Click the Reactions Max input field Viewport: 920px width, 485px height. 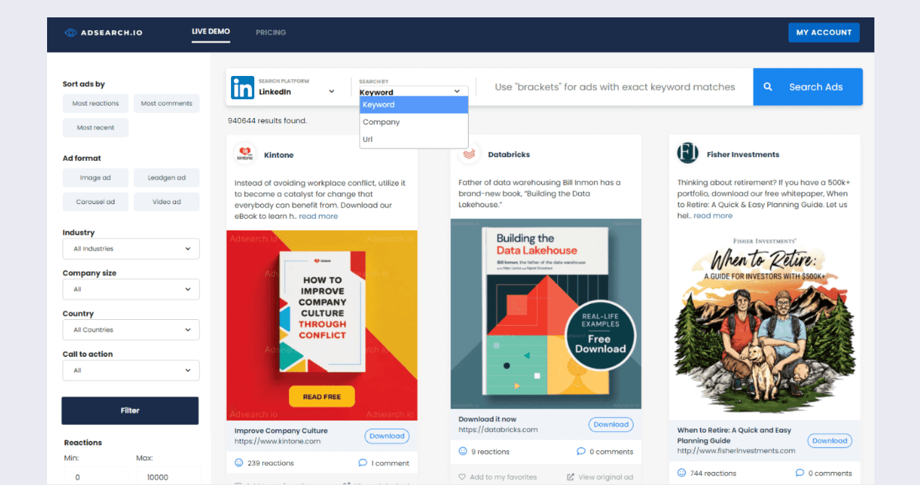click(x=168, y=476)
